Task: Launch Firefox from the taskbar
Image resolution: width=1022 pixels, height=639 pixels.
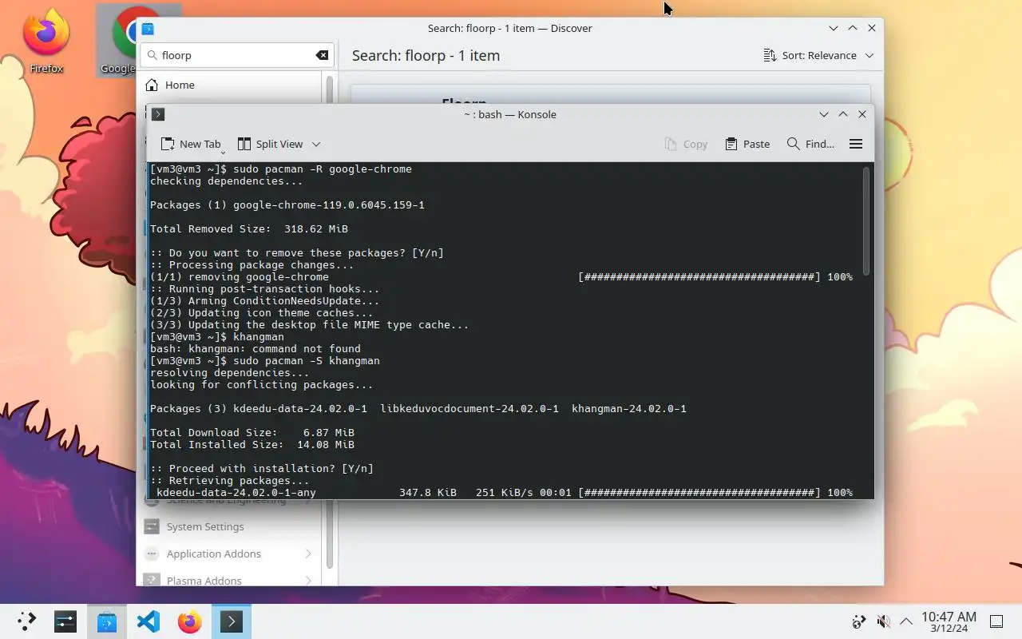Action: tap(190, 621)
